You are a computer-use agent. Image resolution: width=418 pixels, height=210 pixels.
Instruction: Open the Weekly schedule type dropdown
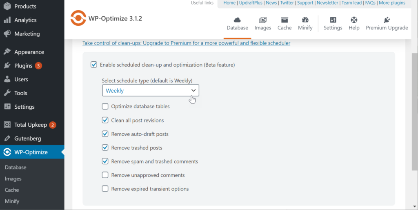pos(150,91)
